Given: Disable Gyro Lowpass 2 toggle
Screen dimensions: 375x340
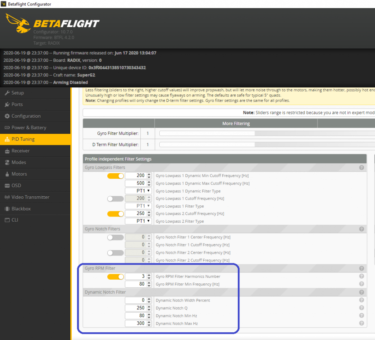Looking at the screenshot, I should [115, 214].
